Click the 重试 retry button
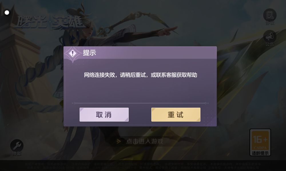Image resolution: width=286 pixels, height=171 pixels. 176,115
